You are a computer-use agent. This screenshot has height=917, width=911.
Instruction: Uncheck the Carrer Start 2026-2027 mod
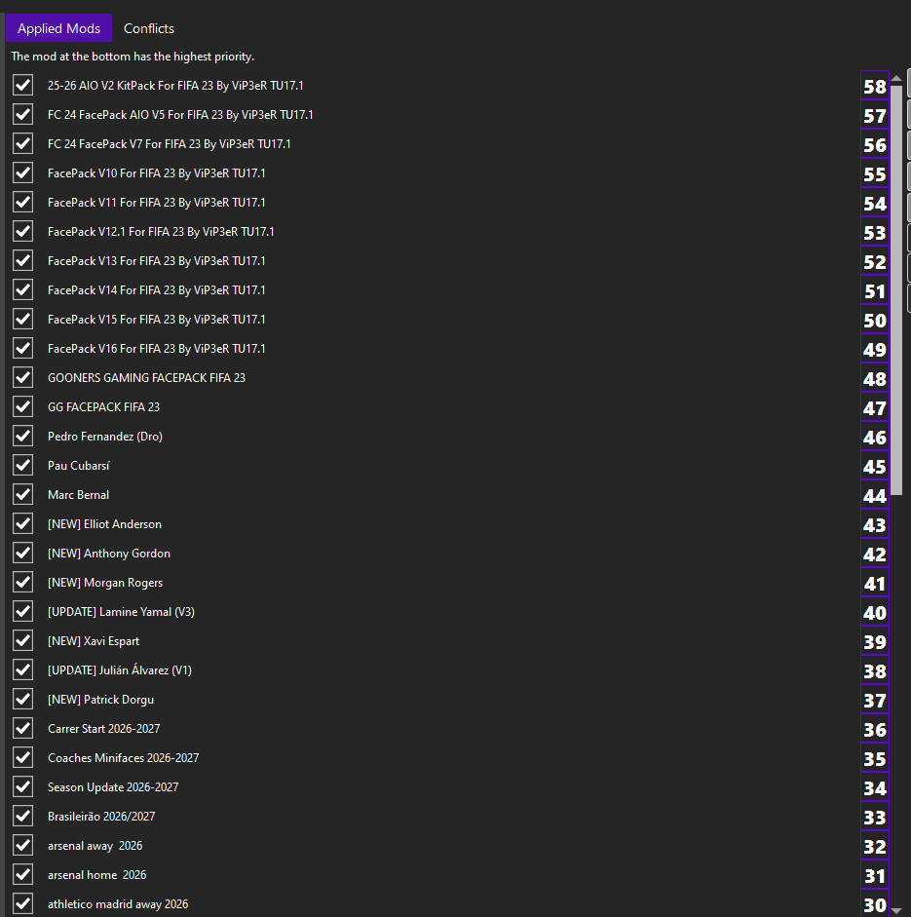[22, 728]
